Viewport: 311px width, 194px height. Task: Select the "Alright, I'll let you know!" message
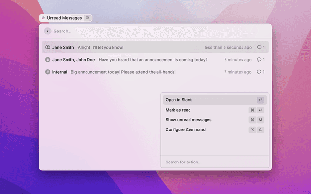[101, 48]
